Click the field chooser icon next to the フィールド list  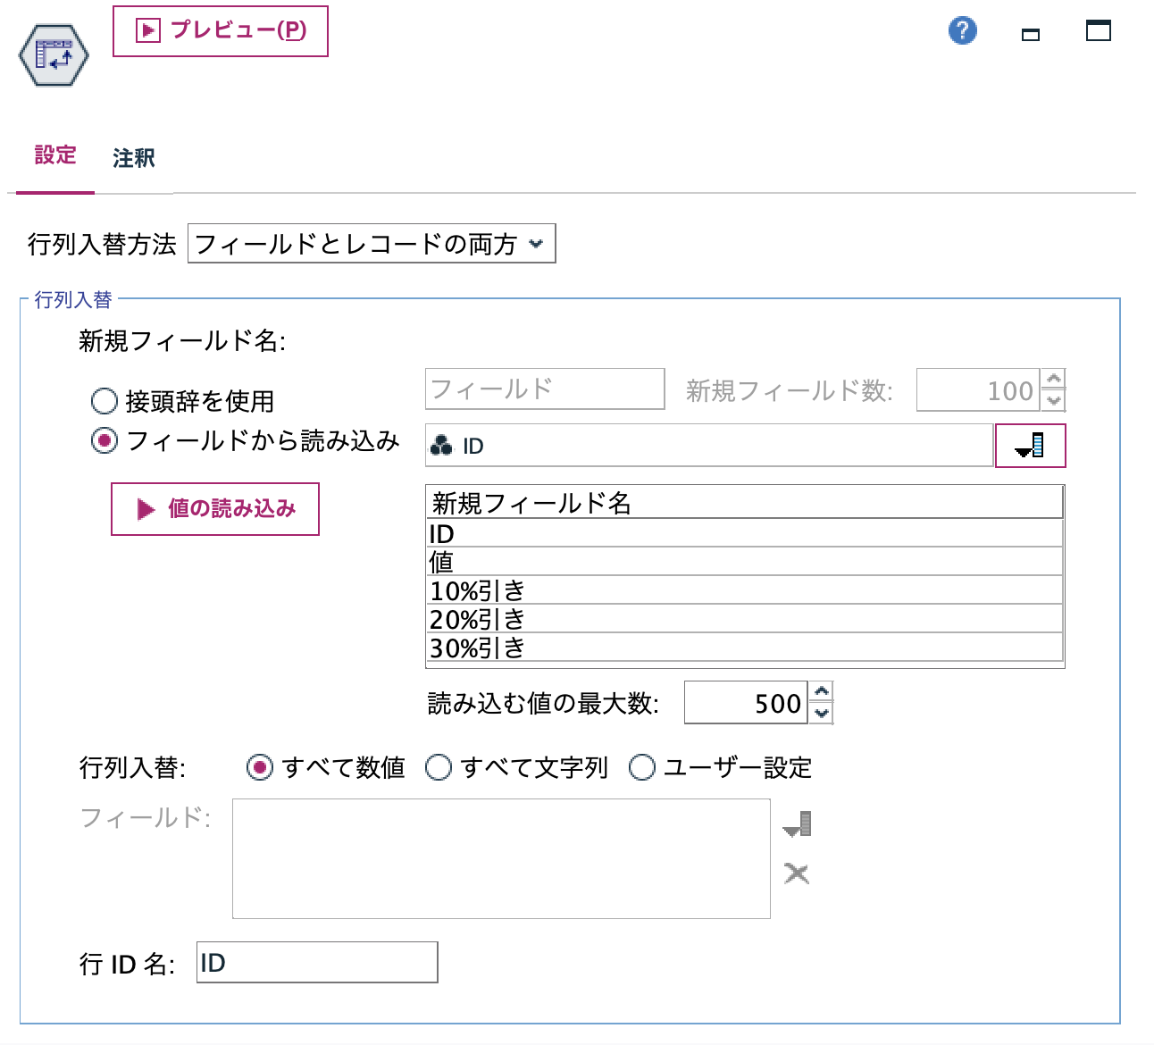point(798,823)
